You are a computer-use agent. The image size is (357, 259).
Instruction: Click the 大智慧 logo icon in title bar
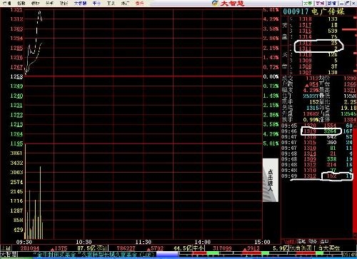point(215,3)
